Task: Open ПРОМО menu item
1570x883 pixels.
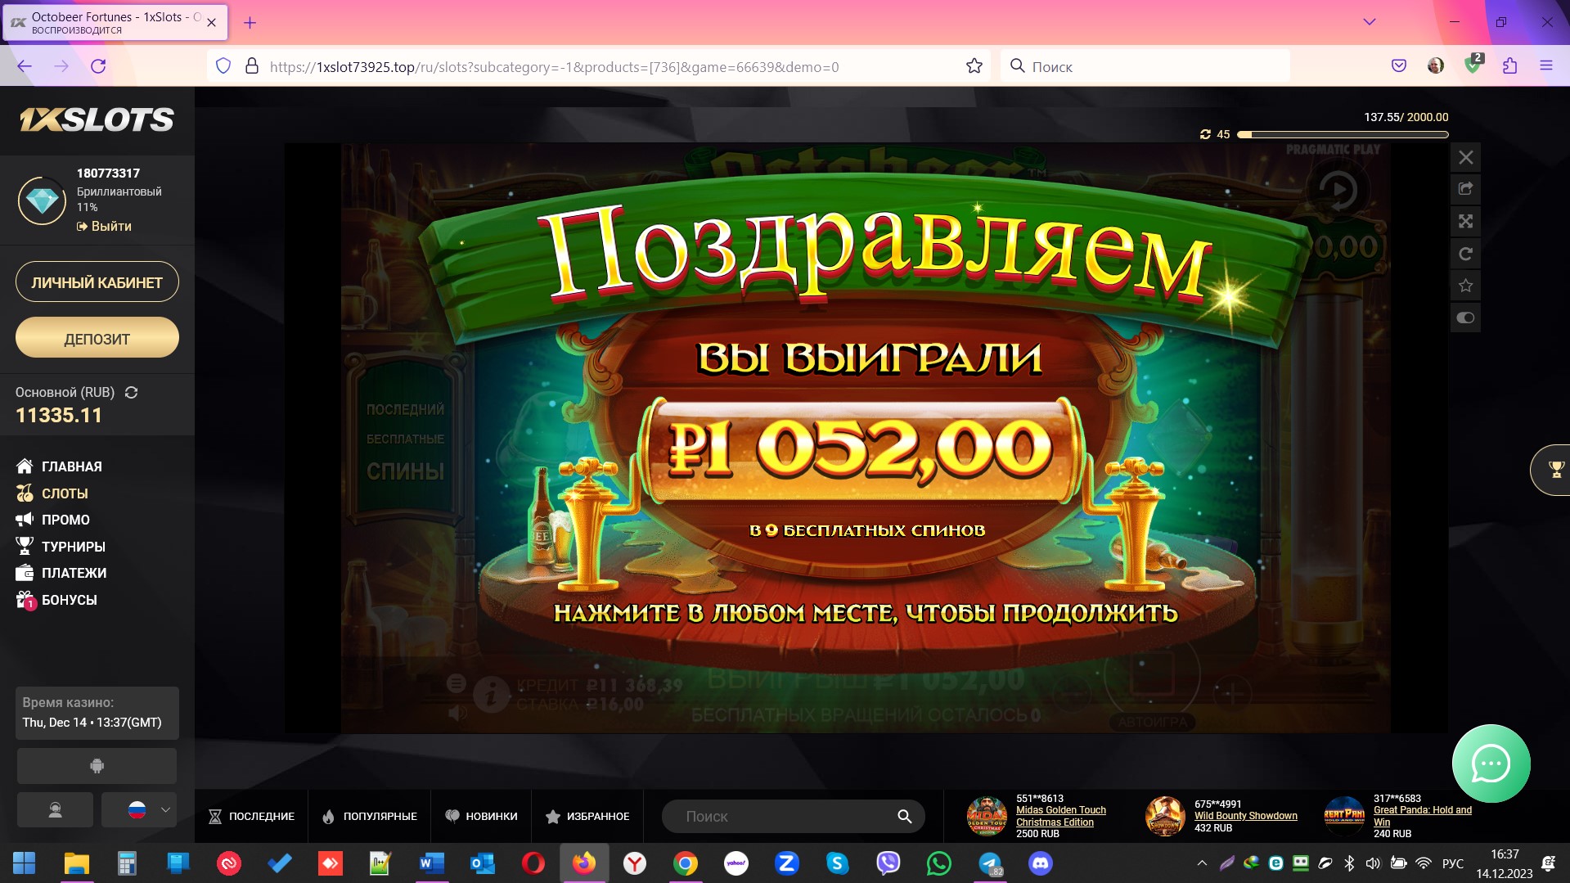Action: pos(53,520)
